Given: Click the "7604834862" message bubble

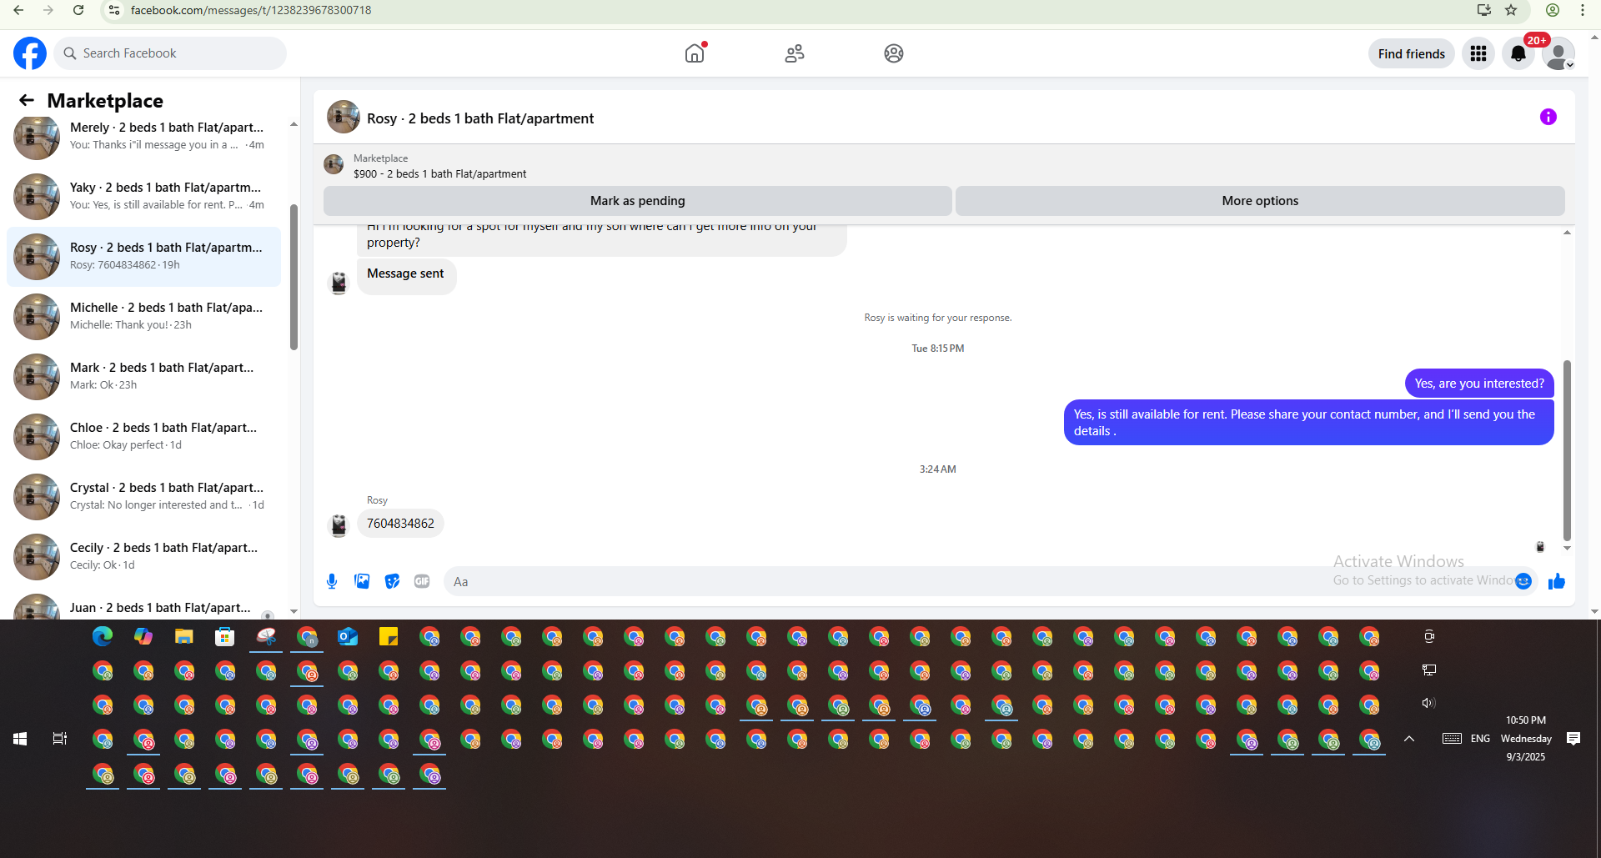Looking at the screenshot, I should tap(400, 524).
